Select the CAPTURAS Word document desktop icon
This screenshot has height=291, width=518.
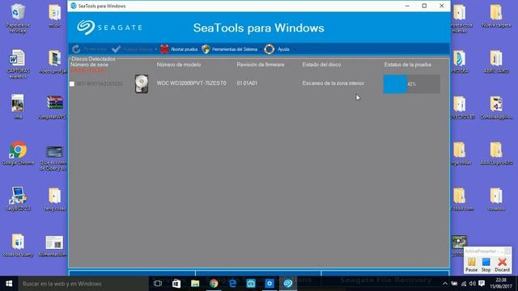tap(18, 64)
